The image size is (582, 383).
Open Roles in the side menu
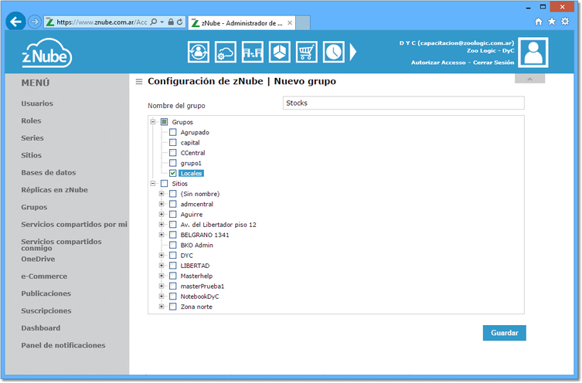click(x=31, y=121)
